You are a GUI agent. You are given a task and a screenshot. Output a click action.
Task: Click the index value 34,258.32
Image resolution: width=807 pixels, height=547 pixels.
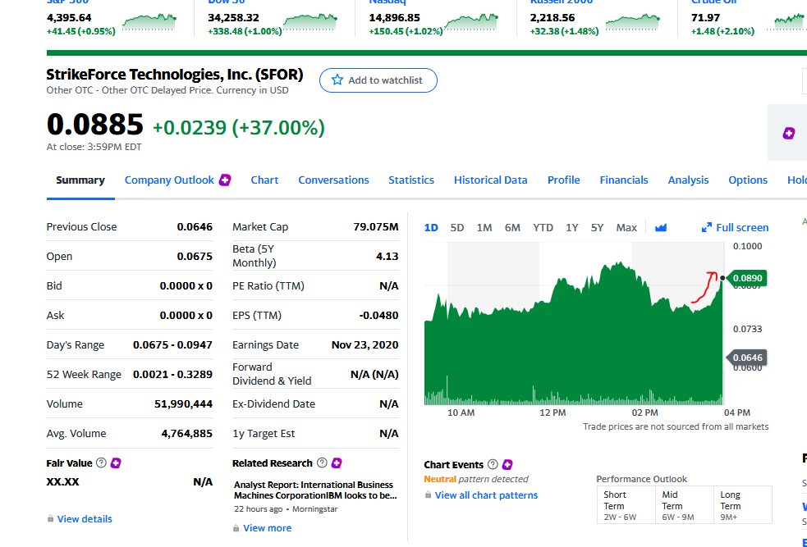point(233,17)
